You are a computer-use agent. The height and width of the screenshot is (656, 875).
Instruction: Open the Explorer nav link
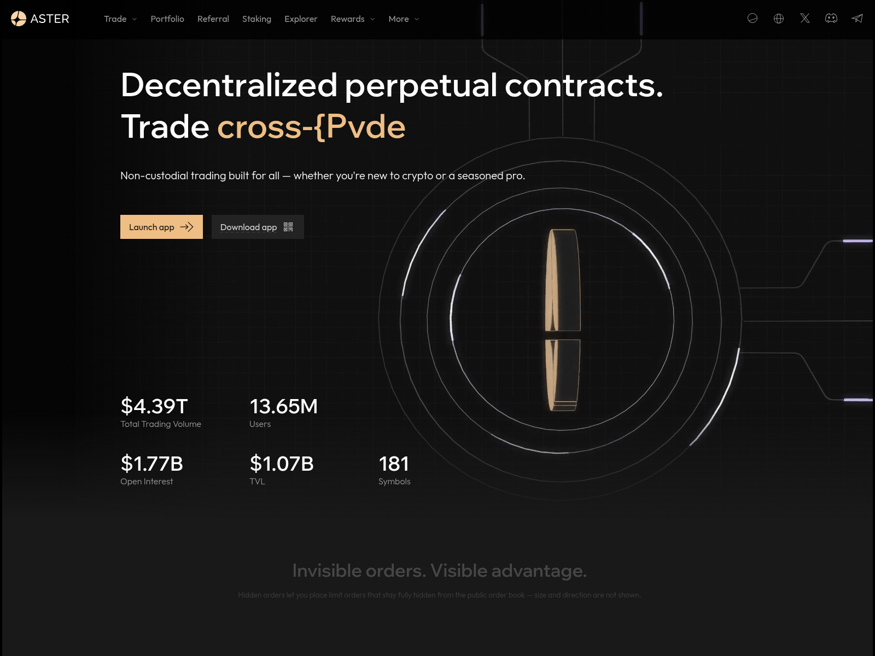(301, 19)
